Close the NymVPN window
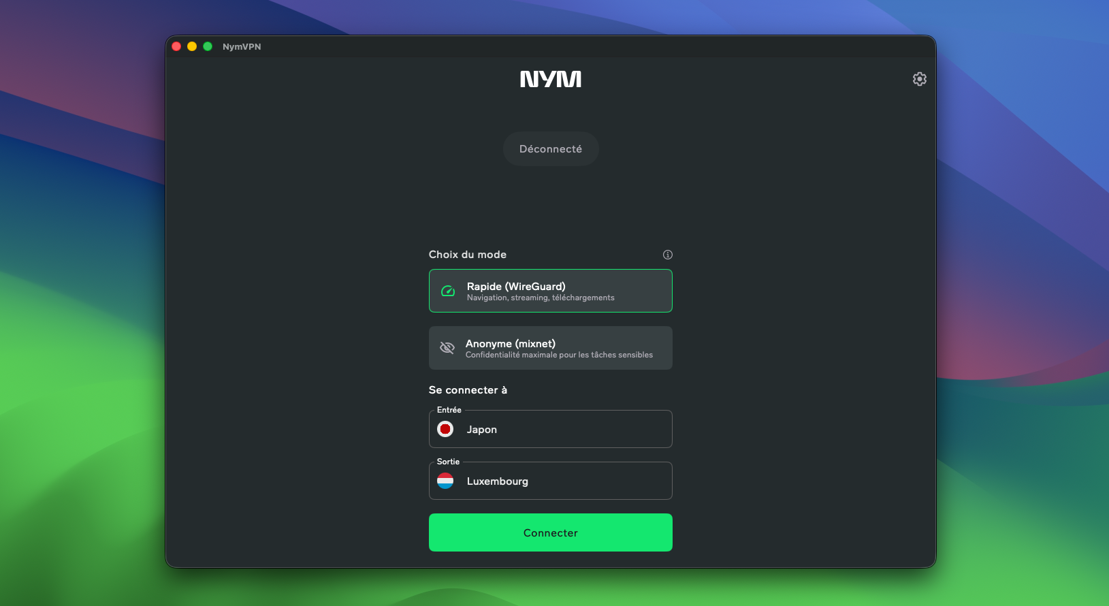The height and width of the screenshot is (606, 1109). click(x=176, y=46)
